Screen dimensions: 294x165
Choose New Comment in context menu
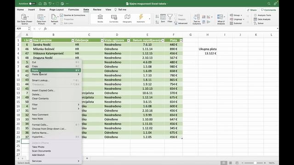tap(56, 115)
